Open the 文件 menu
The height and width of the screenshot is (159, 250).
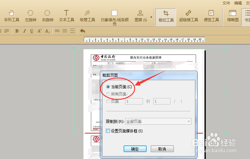[226, 3]
